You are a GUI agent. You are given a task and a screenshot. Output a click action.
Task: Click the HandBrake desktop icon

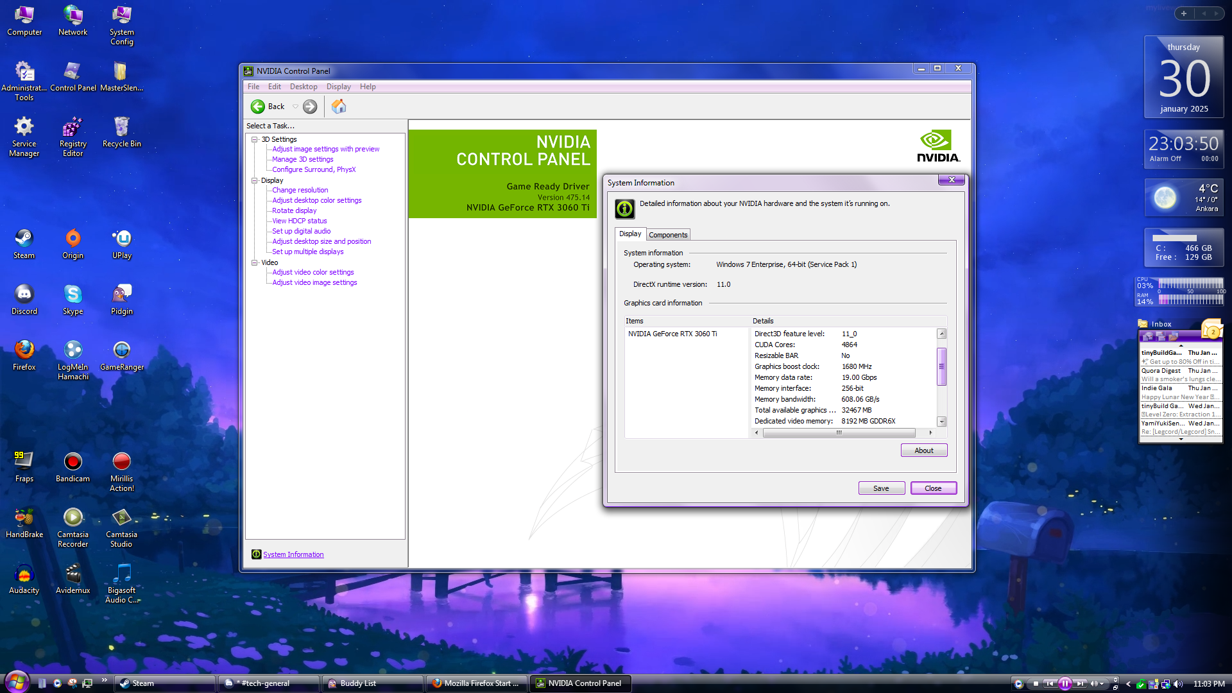pyautogui.click(x=24, y=524)
